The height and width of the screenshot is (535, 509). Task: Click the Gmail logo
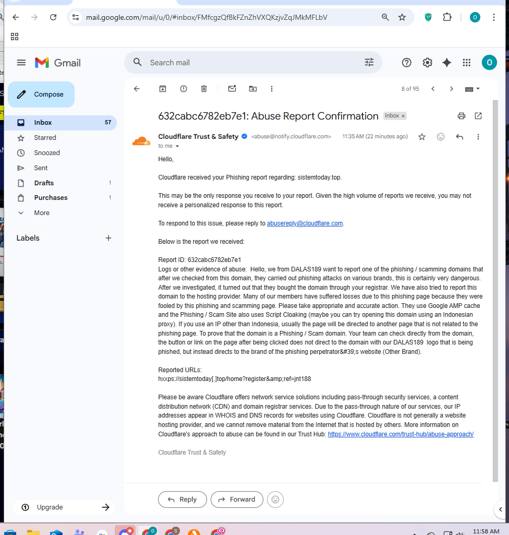[57, 63]
